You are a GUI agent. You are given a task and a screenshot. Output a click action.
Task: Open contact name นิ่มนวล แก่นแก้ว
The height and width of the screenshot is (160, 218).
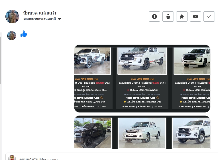point(40,13)
